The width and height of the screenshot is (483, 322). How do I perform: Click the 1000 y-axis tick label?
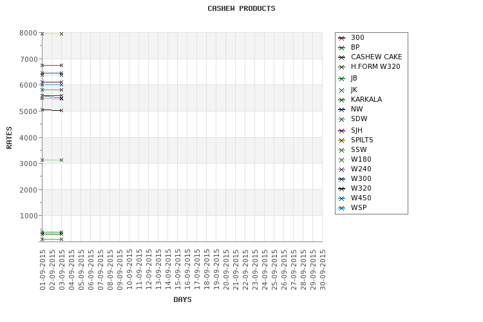pyautogui.click(x=28, y=216)
